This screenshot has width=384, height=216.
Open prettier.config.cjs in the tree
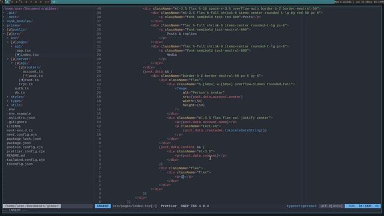[x=26, y=151]
